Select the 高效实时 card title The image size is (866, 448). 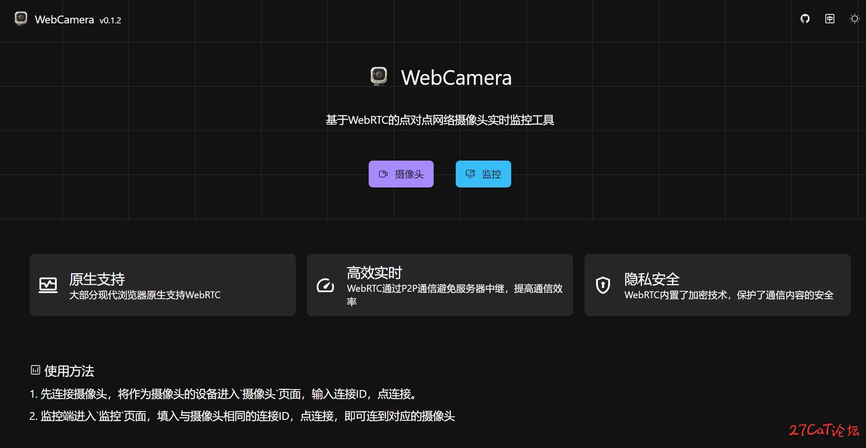[374, 273]
